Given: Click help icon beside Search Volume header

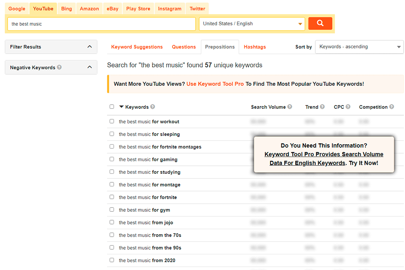Looking at the screenshot, I should tap(290, 107).
